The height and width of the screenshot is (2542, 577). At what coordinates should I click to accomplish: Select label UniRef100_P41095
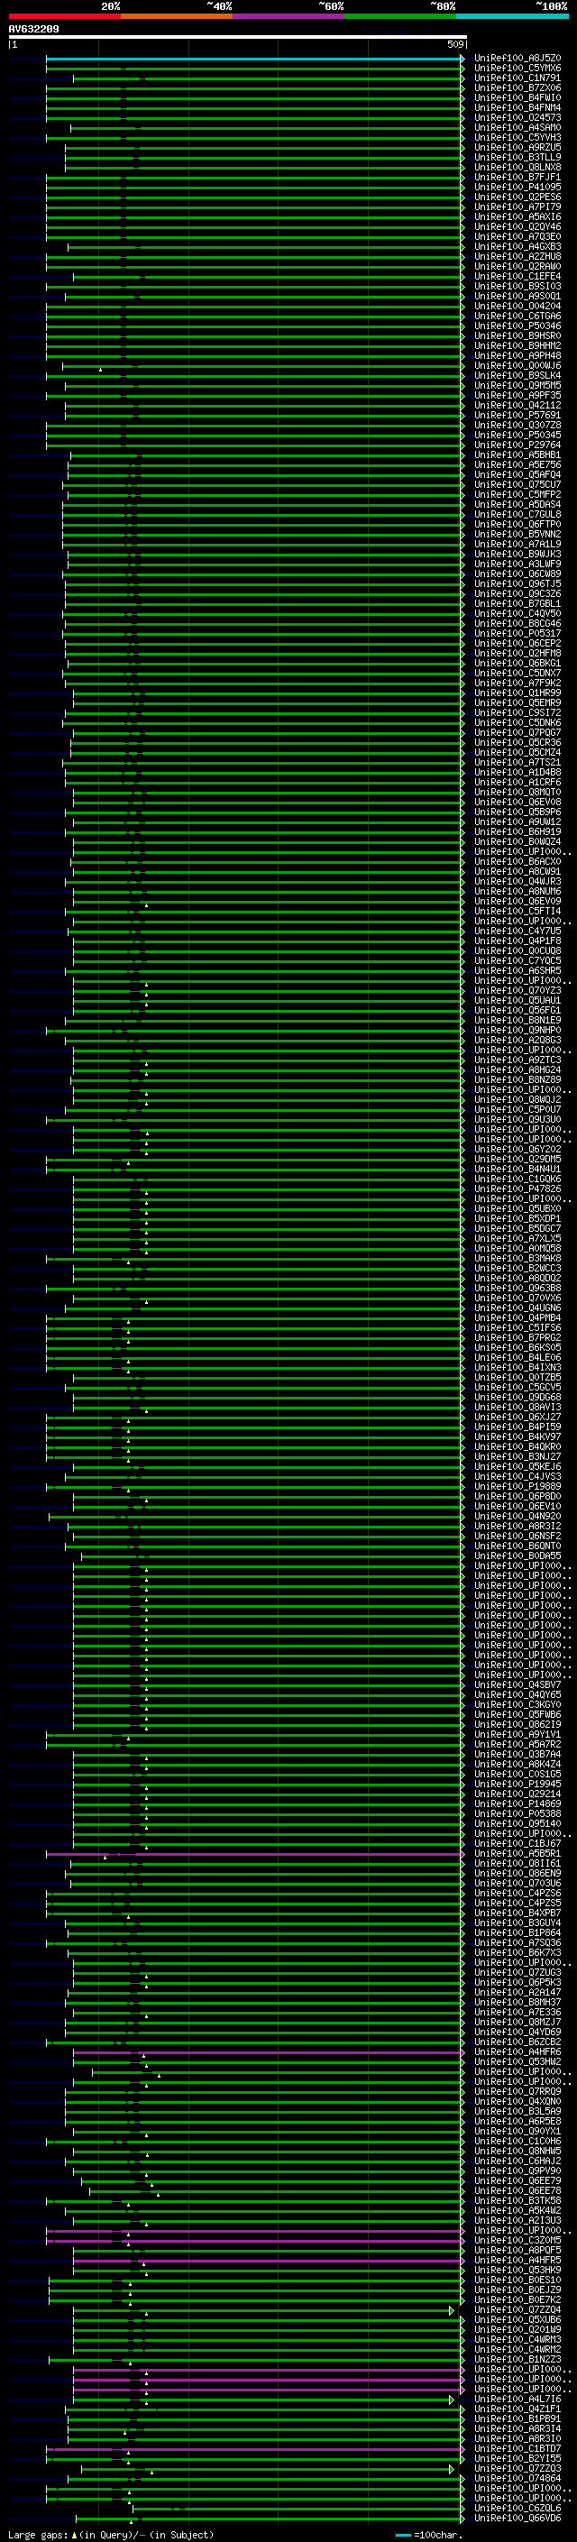coord(517,188)
